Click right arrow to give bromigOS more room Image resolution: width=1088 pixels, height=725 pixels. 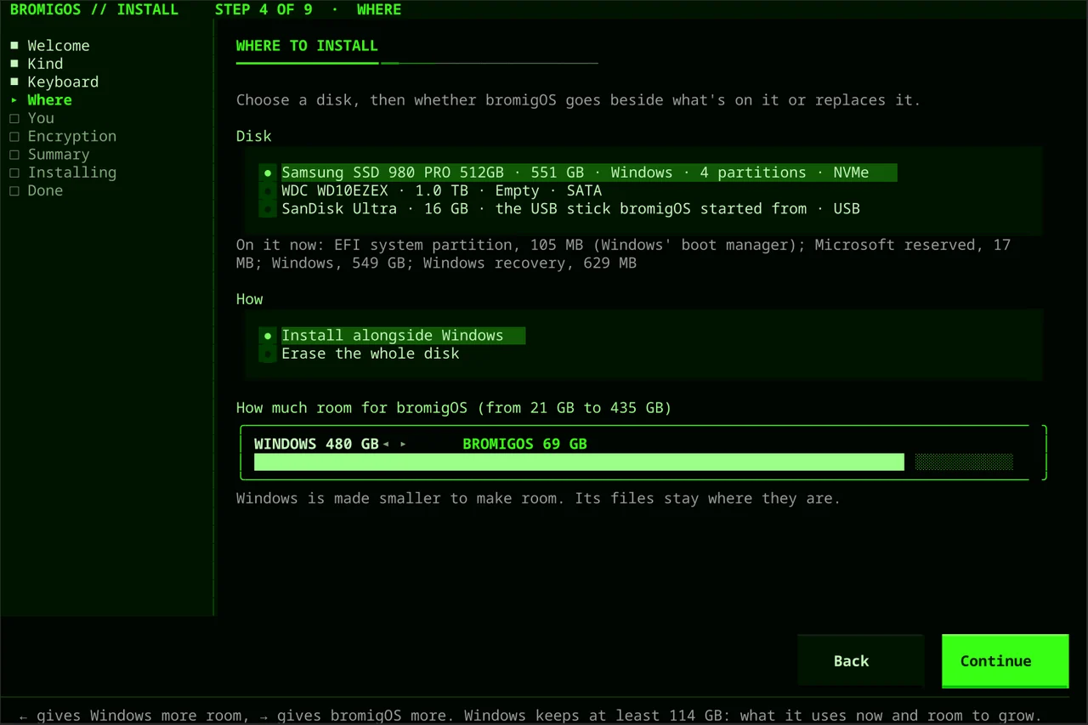[x=403, y=445]
